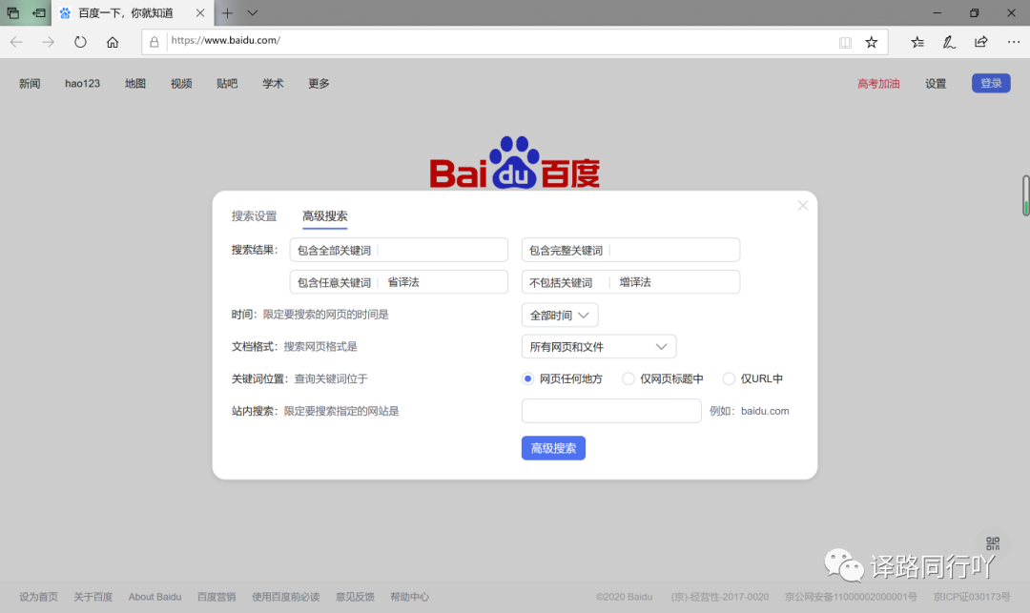Click 意见反馈 footer link
1030x613 pixels.
[355, 597]
